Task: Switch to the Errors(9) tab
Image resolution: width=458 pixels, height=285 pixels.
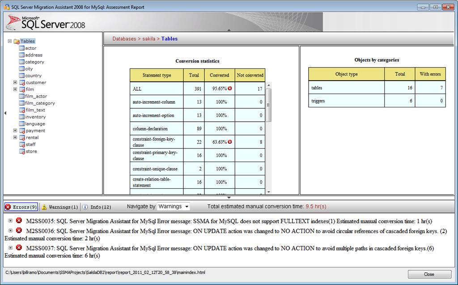Action: (x=21, y=207)
